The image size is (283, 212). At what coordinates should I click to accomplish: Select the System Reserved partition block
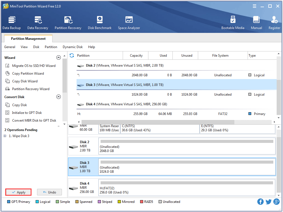109,129
